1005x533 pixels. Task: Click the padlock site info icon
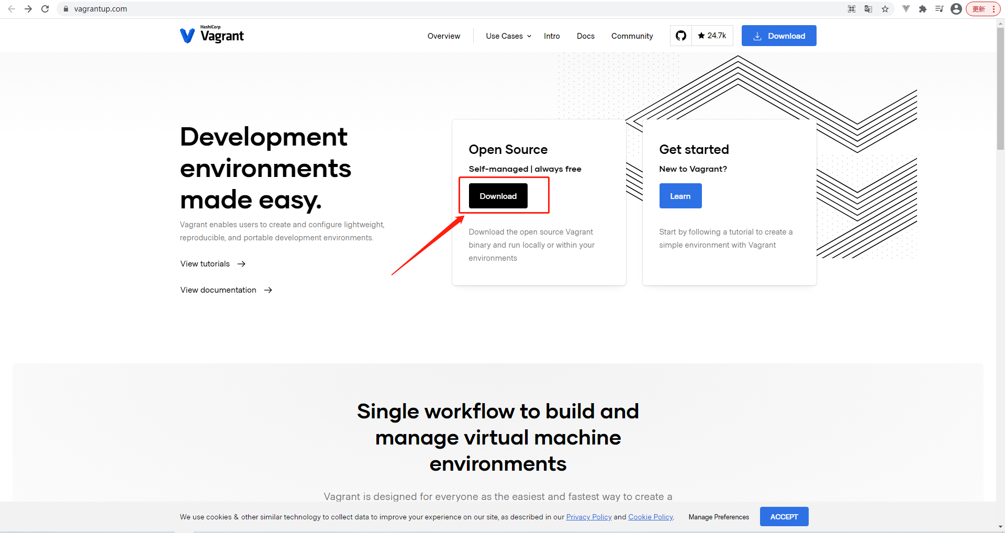66,9
